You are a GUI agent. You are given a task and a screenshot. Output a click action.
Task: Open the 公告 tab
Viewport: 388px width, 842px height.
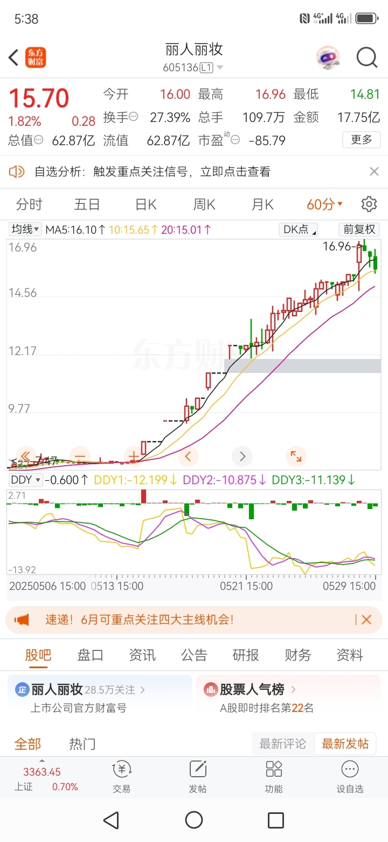tap(194, 655)
